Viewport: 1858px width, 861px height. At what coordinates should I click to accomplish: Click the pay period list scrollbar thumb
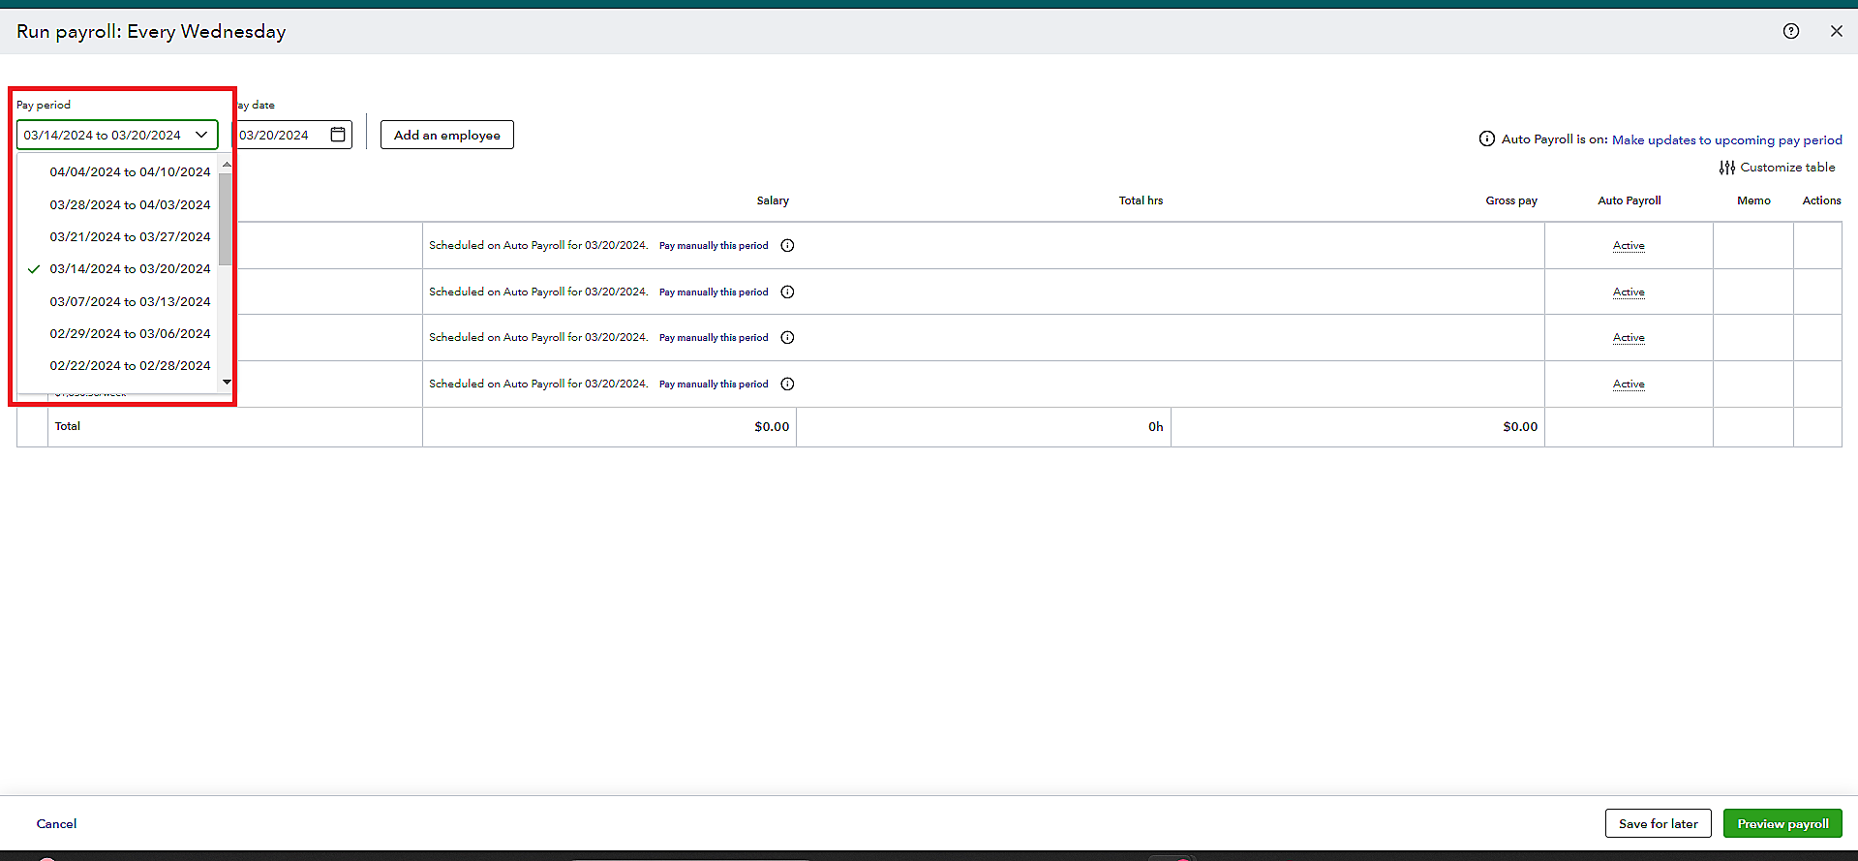(x=226, y=219)
